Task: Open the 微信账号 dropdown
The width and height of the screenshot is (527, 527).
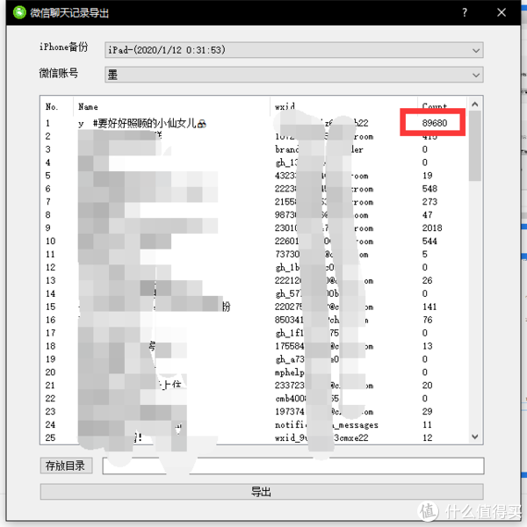Action: (293, 75)
